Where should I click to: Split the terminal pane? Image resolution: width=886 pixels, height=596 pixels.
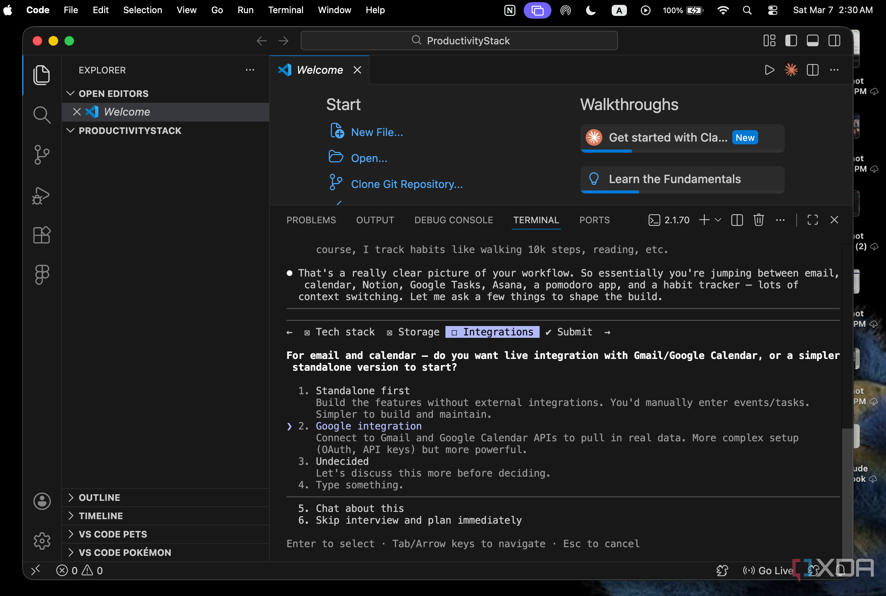[737, 220]
